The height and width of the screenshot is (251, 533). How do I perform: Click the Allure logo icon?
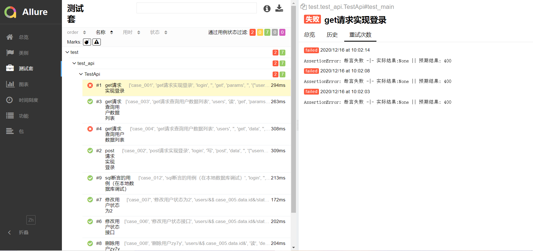tap(11, 12)
